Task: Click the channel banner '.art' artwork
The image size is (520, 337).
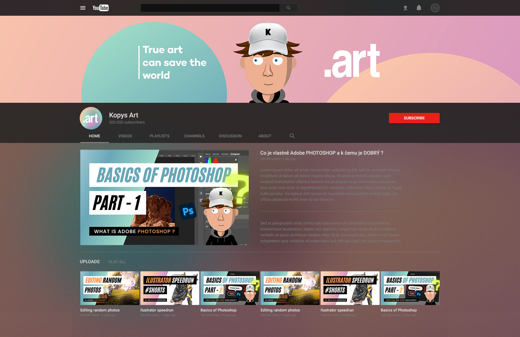Action: (352, 61)
